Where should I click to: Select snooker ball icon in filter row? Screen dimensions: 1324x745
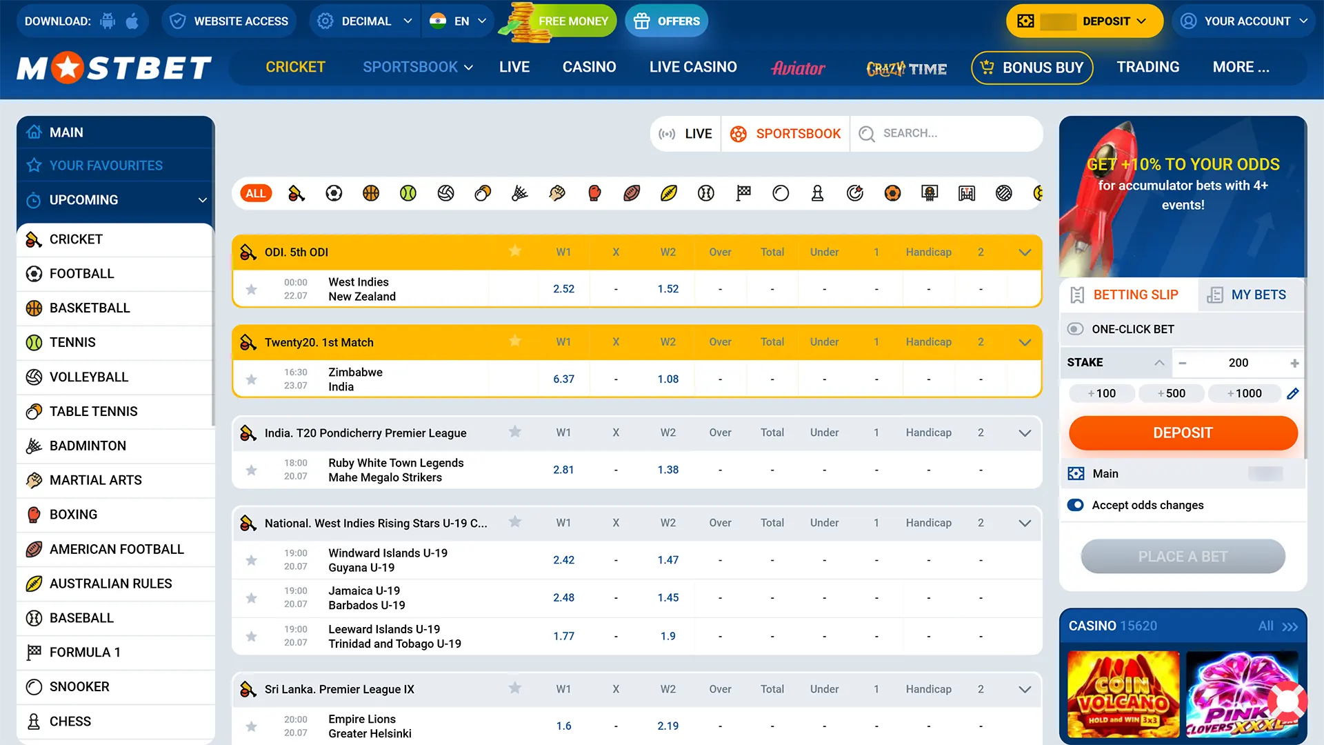point(781,193)
